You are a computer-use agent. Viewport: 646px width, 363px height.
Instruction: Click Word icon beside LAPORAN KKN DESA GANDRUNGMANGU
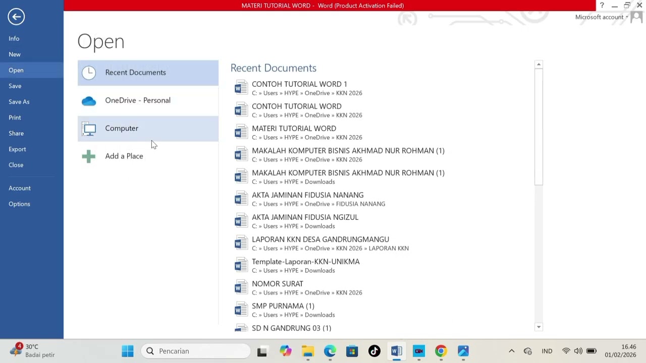tap(241, 243)
